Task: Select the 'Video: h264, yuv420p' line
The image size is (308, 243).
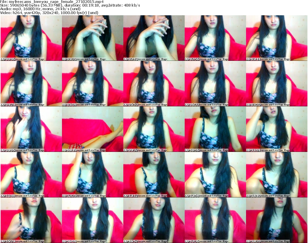Action: click(x=49, y=13)
